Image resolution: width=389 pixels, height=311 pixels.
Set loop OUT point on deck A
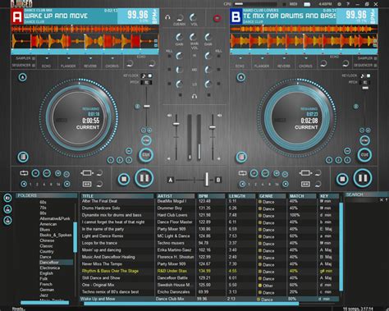47,173
